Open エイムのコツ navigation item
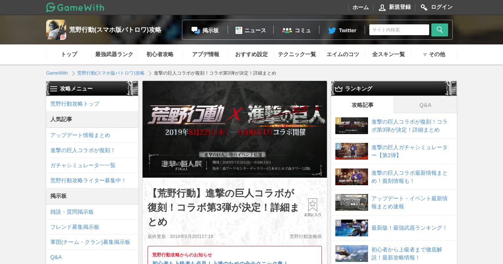This screenshot has height=264, width=503. (x=342, y=54)
